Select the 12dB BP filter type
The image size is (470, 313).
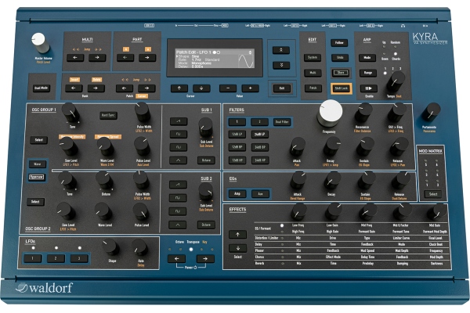click(237, 147)
